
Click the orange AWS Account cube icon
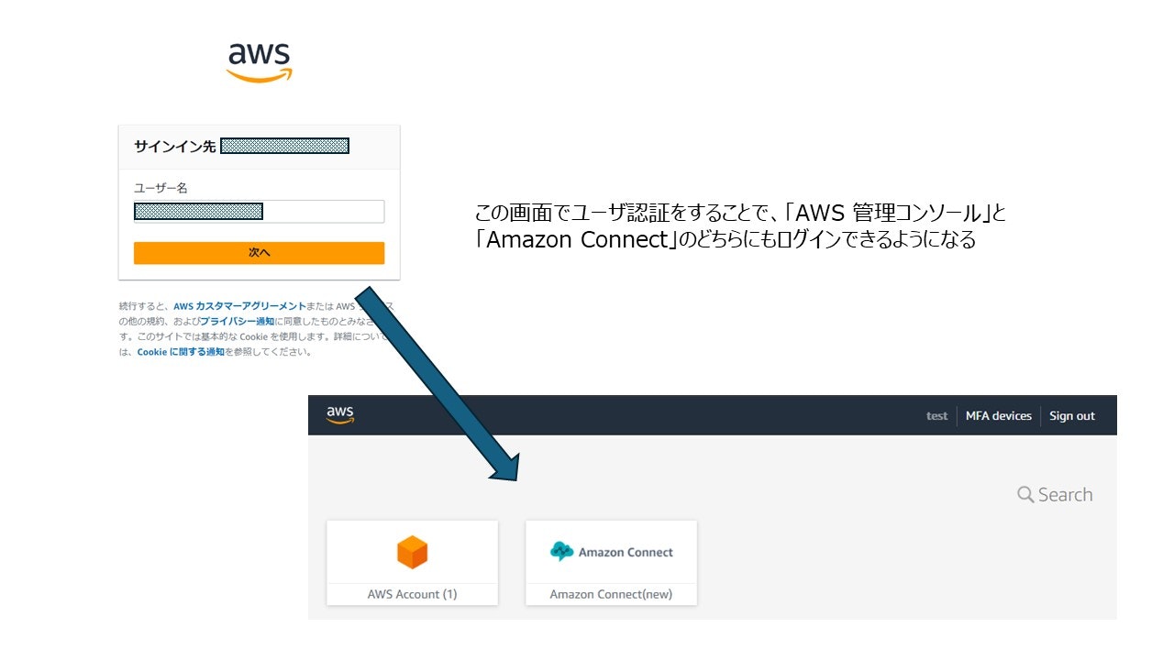click(412, 552)
